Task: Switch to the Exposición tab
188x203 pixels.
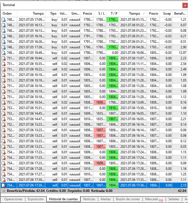Action: coord(36,199)
